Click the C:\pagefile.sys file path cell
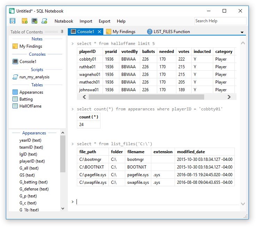The height and width of the screenshot is (227, 256). [93, 175]
